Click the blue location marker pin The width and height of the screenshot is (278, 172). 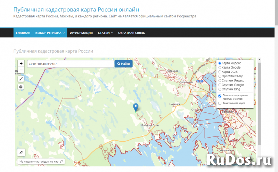[x=136, y=107]
